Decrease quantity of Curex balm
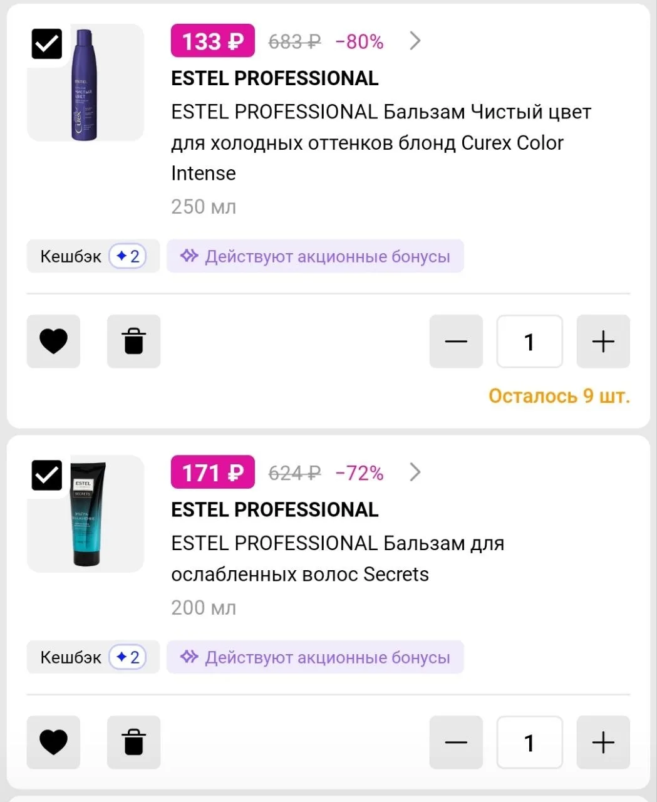Image resolution: width=657 pixels, height=802 pixels. click(456, 341)
